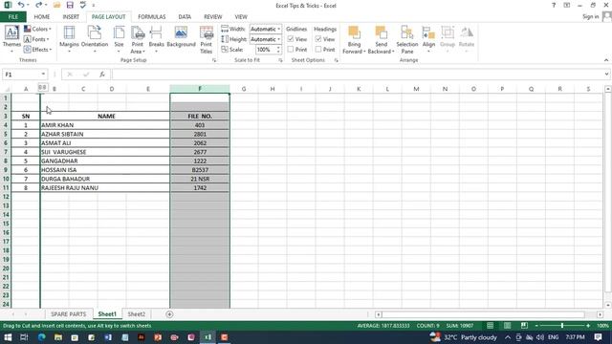Zoom in with plus button

click(588, 325)
